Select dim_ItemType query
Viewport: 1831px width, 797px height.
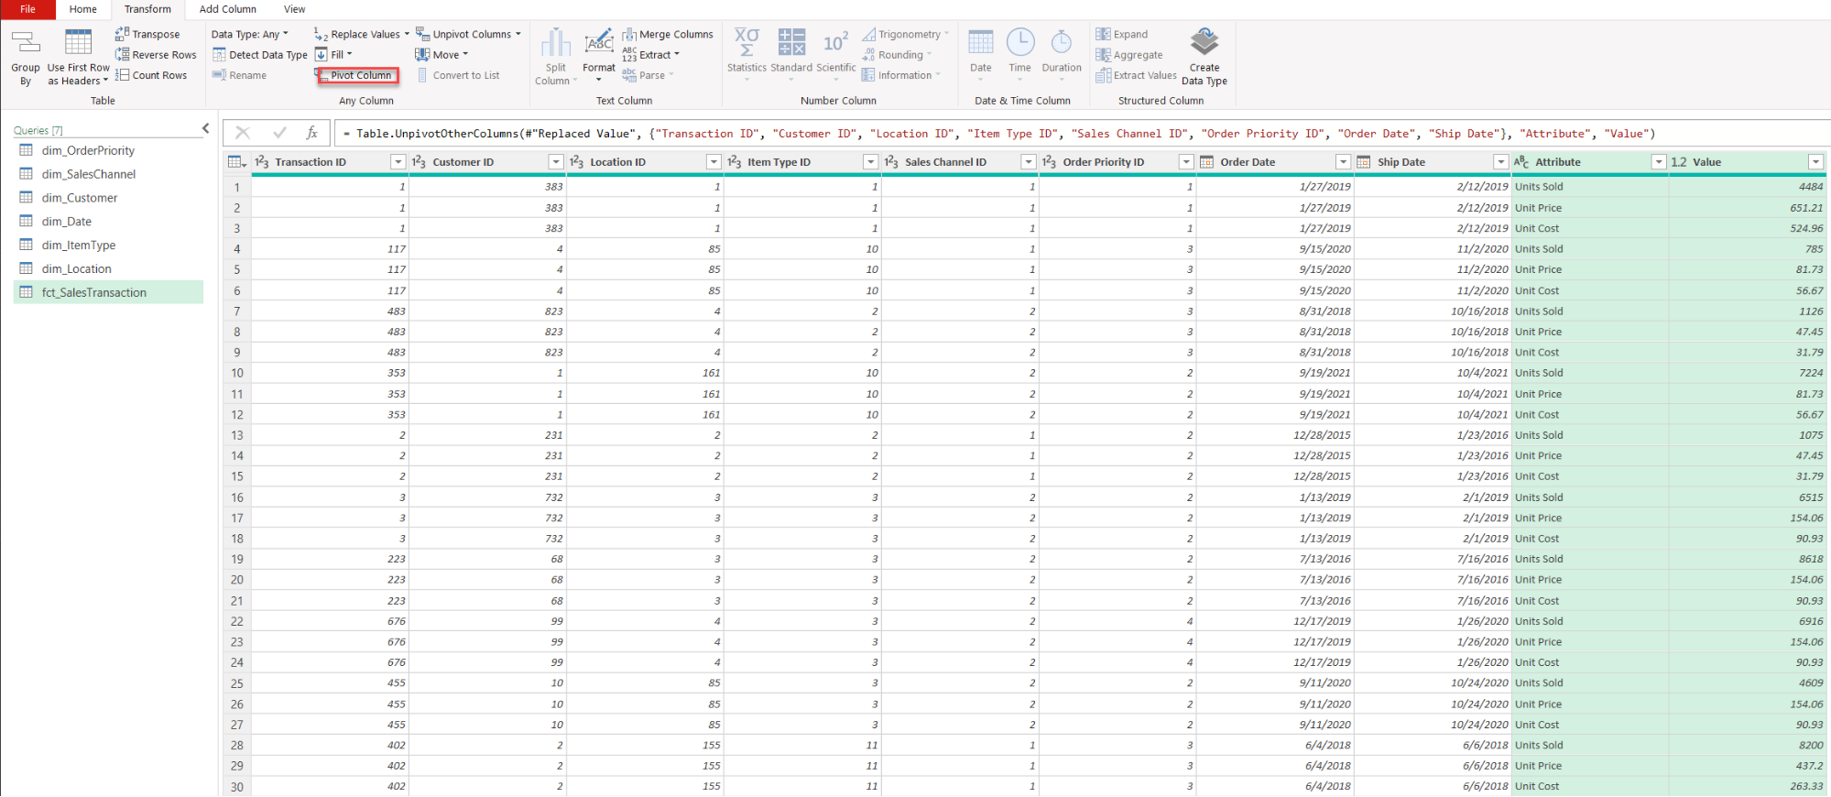point(108,246)
